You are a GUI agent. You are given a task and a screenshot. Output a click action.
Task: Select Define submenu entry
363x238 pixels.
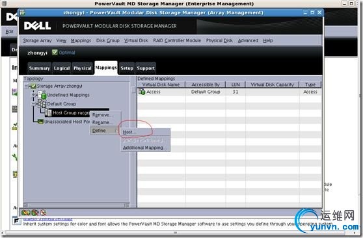pos(105,131)
